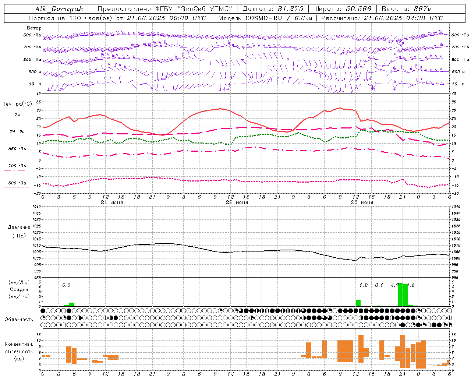
Task: Click the Давление pressure panel label
Action: point(19,228)
